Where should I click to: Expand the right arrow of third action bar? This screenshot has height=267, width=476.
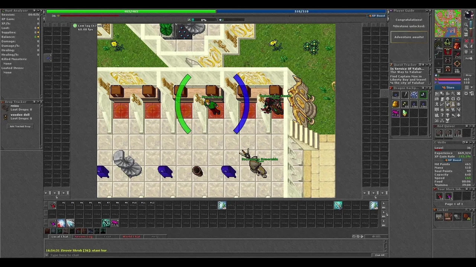point(384,221)
